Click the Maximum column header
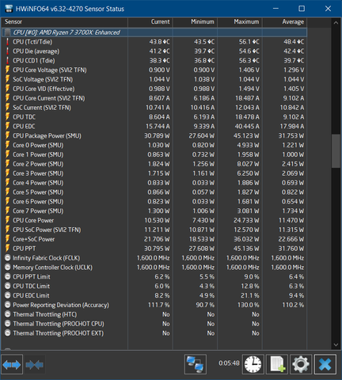 pos(240,22)
